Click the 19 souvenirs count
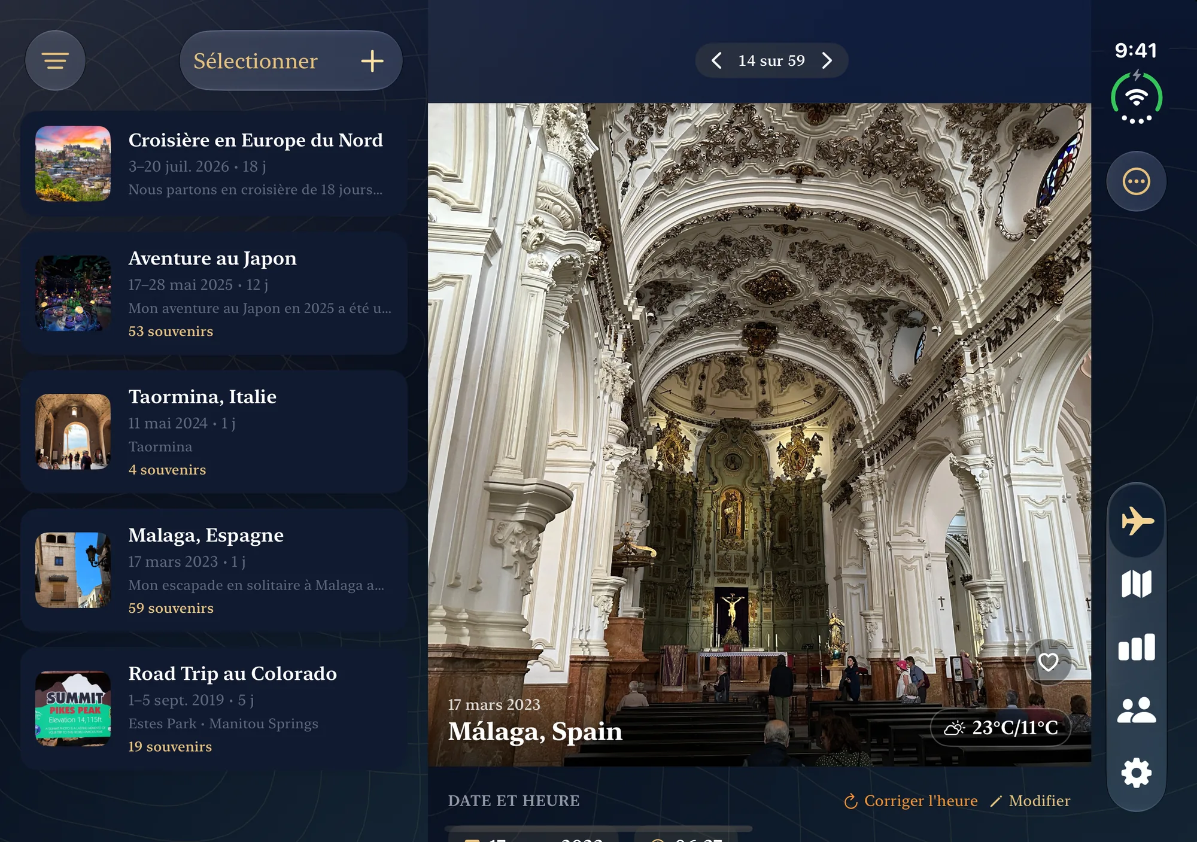The height and width of the screenshot is (842, 1197). [x=170, y=747]
